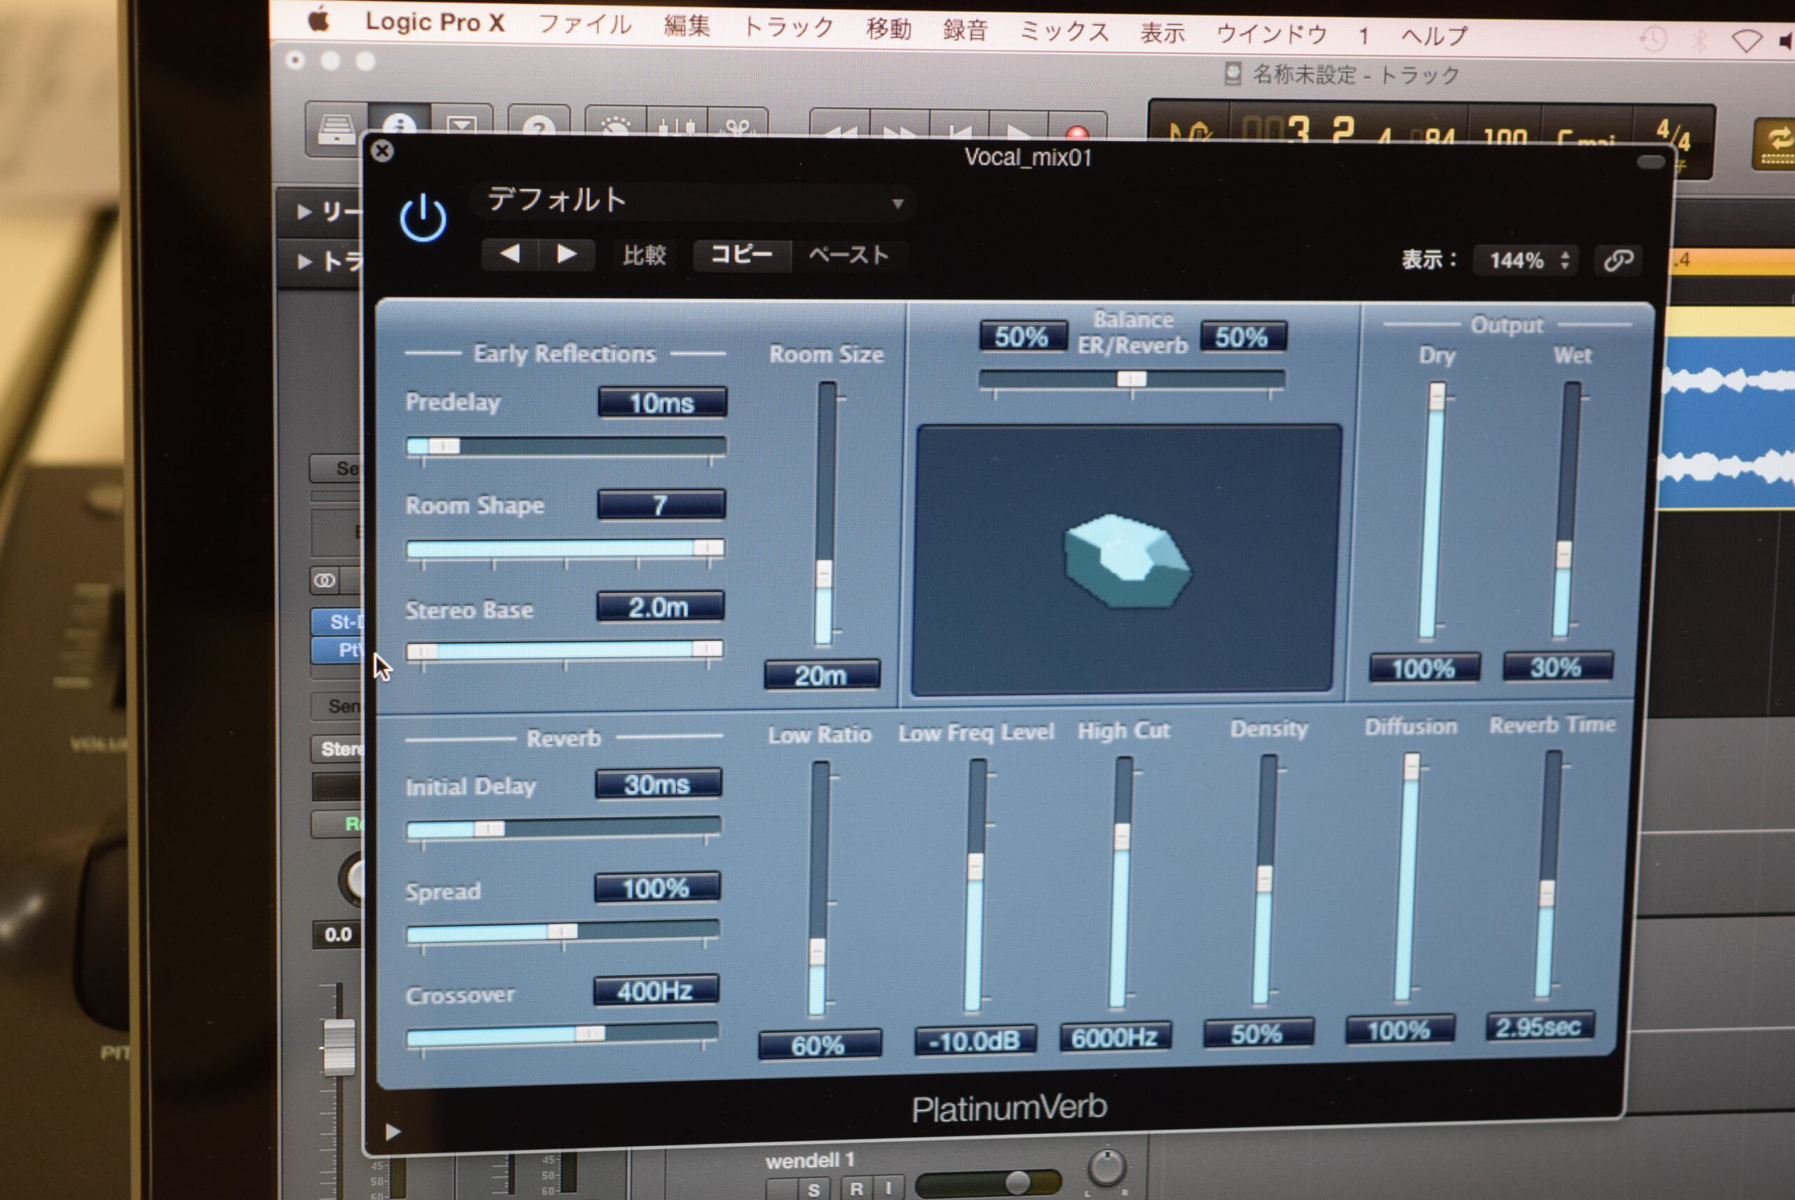Go to next preset arrow
The height and width of the screenshot is (1200, 1795).
(x=567, y=254)
